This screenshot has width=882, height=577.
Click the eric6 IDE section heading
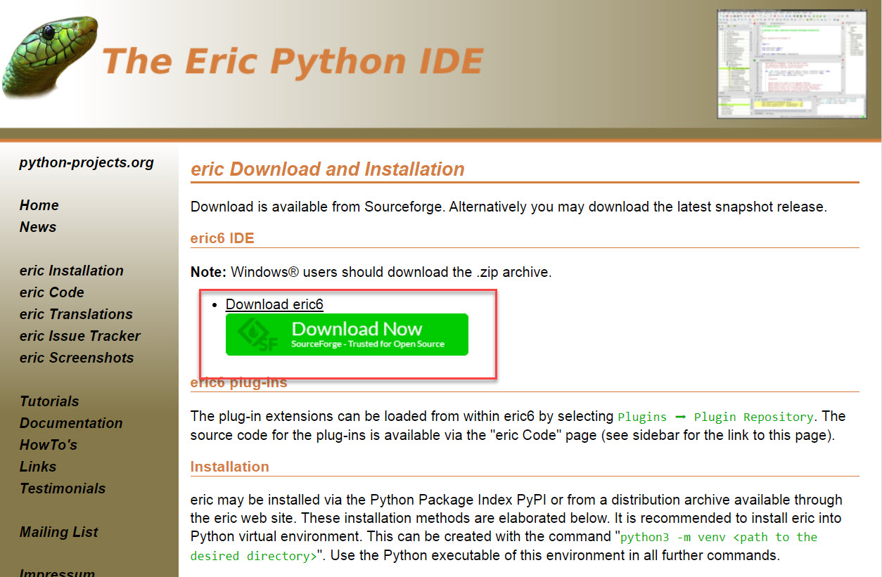click(x=222, y=238)
